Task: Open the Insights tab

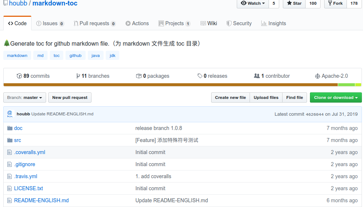Action: coord(273,23)
